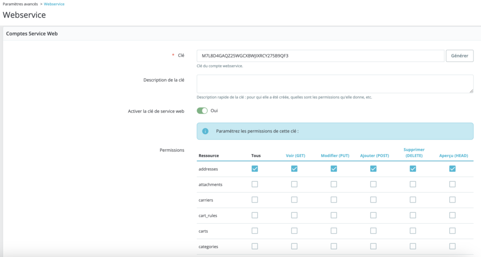Click the info icon in permissions banner
The width and height of the screenshot is (481, 257).
tap(205, 132)
